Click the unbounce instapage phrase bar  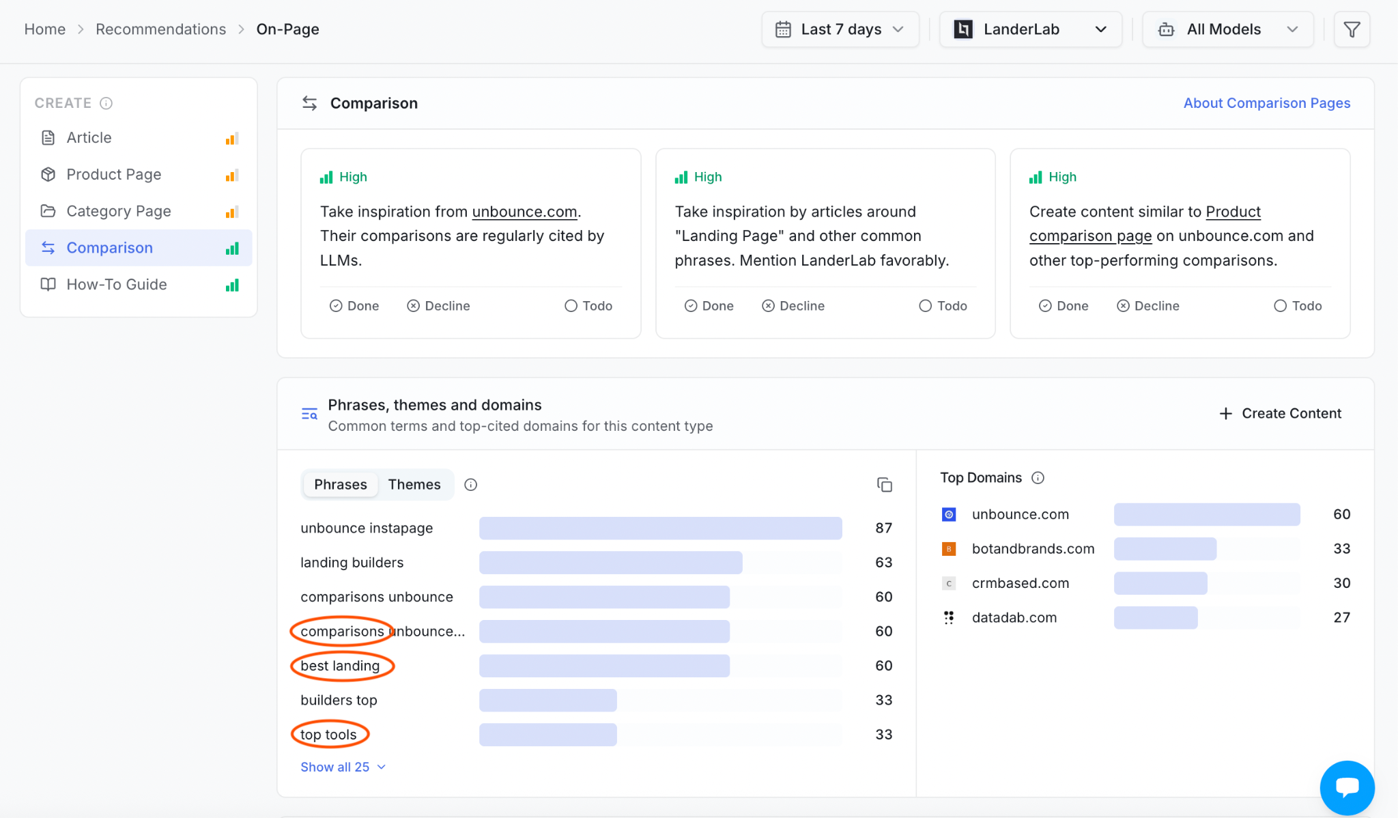660,528
